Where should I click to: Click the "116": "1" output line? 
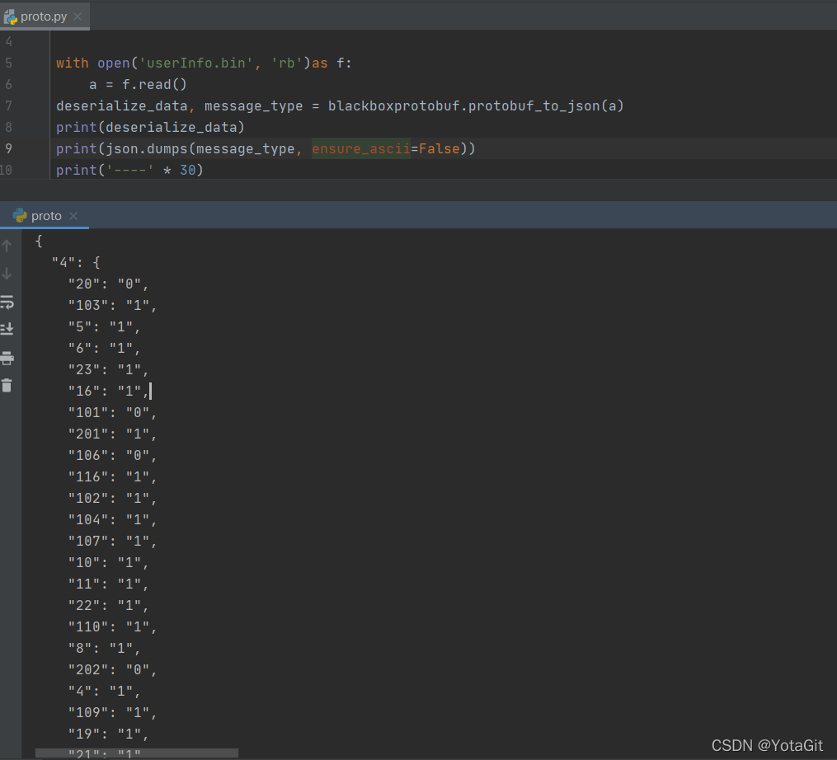pos(112,476)
